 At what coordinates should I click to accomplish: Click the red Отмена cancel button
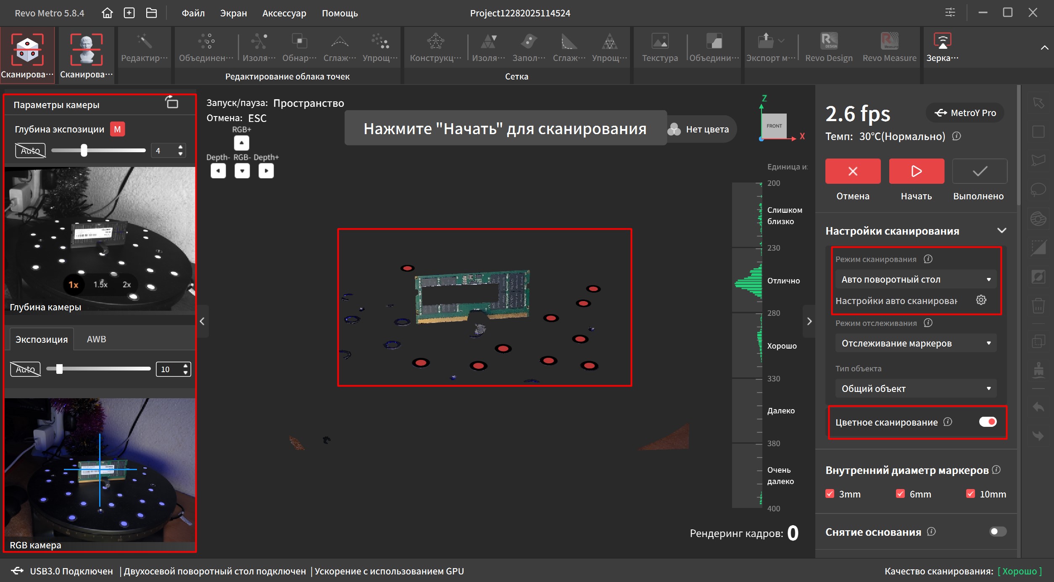[x=852, y=171]
